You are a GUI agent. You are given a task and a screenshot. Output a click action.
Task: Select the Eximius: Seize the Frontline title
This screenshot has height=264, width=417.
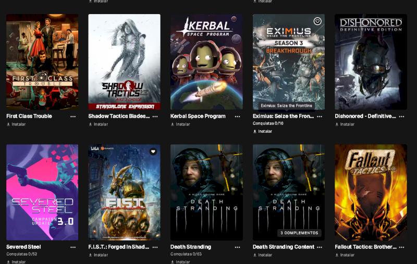pyautogui.click(x=283, y=116)
